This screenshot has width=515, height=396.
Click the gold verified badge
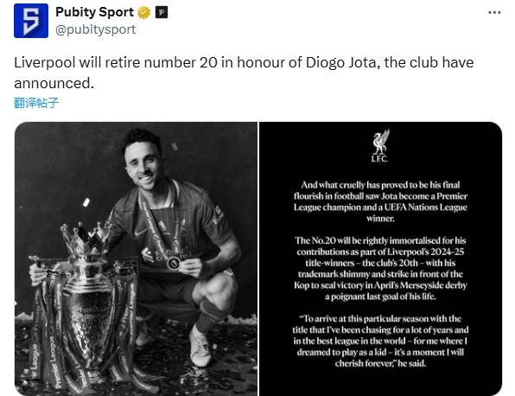143,12
